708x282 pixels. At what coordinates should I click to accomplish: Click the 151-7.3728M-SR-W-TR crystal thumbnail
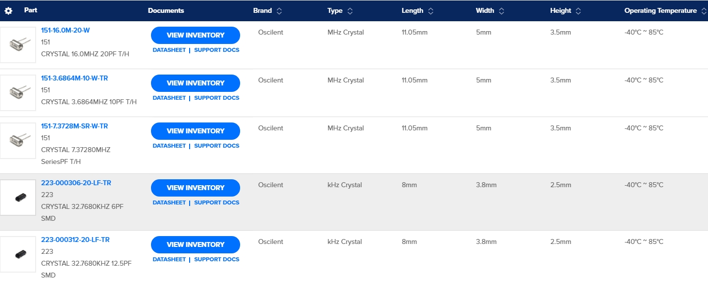point(18,141)
